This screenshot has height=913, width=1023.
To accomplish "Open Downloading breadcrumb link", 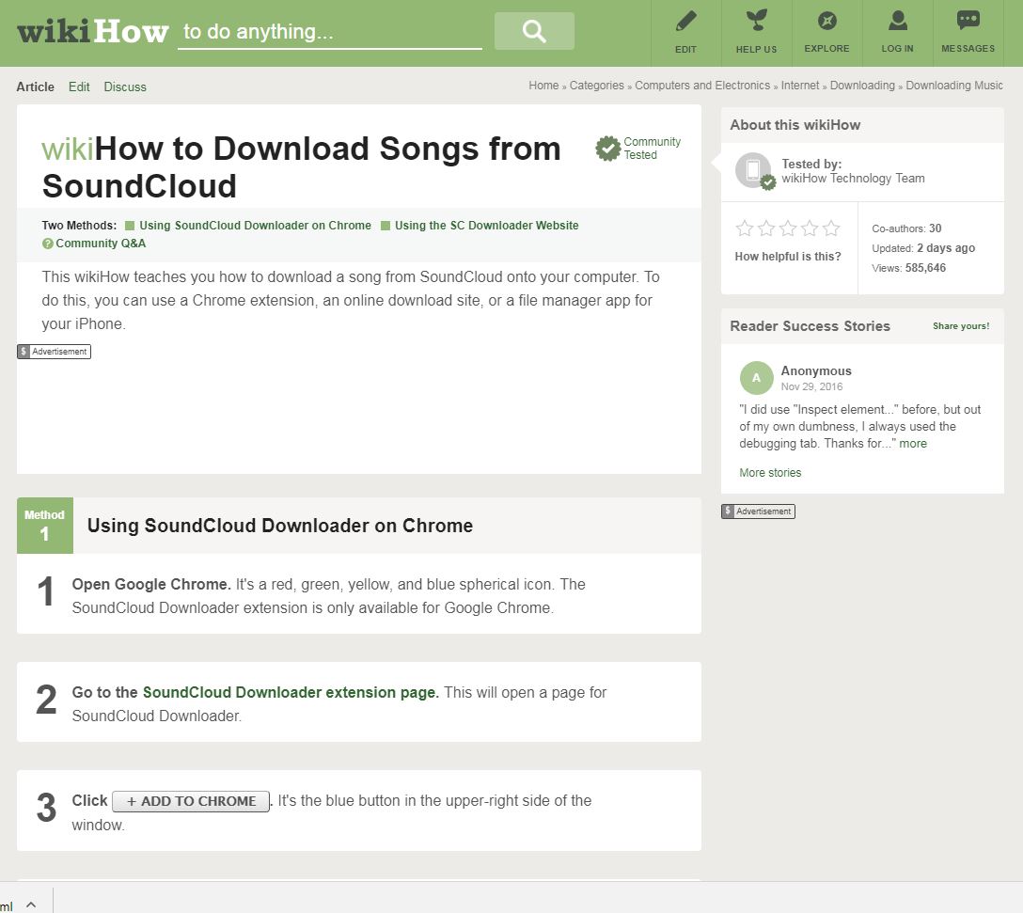I will (x=862, y=86).
